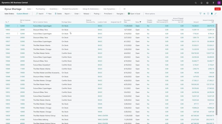Click the Status column filter icon

(x=140, y=22)
